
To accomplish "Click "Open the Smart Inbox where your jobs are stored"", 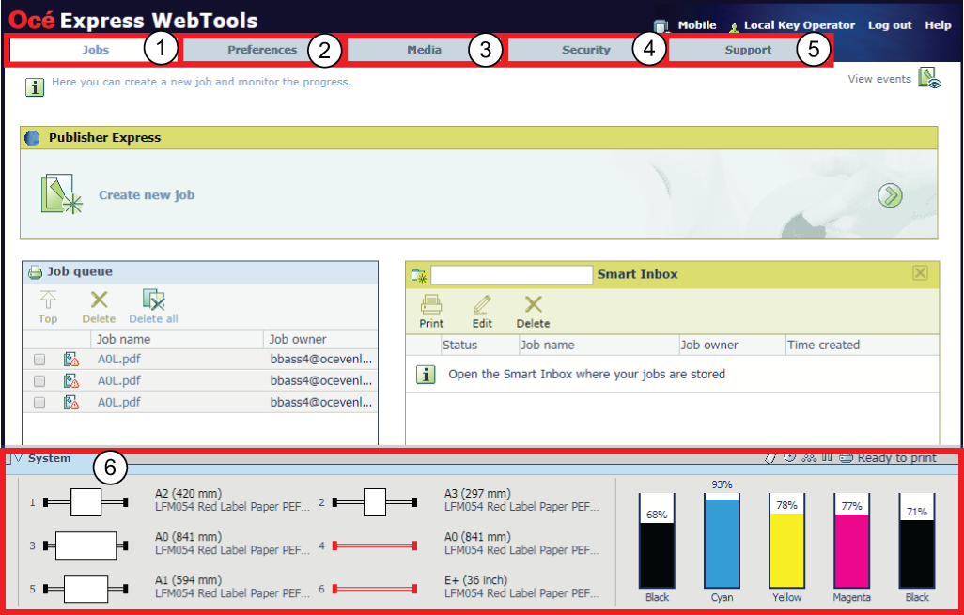I will [586, 374].
